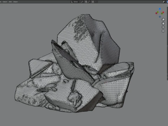Screen dimensions: 168x126
Task: Click the green Y axis on navigation gizmo
Action: click(x=158, y=12)
